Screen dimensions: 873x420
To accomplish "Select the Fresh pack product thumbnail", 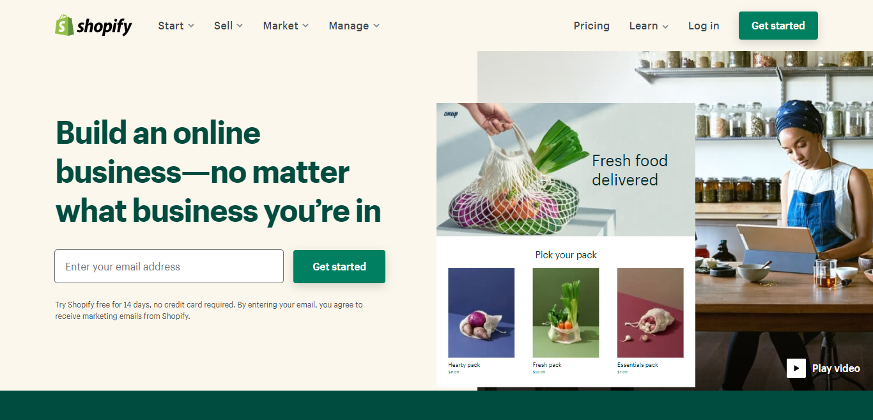I will pyautogui.click(x=566, y=313).
